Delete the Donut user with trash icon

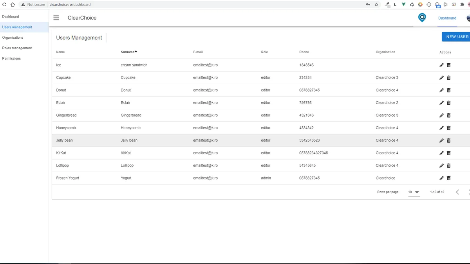[448, 90]
